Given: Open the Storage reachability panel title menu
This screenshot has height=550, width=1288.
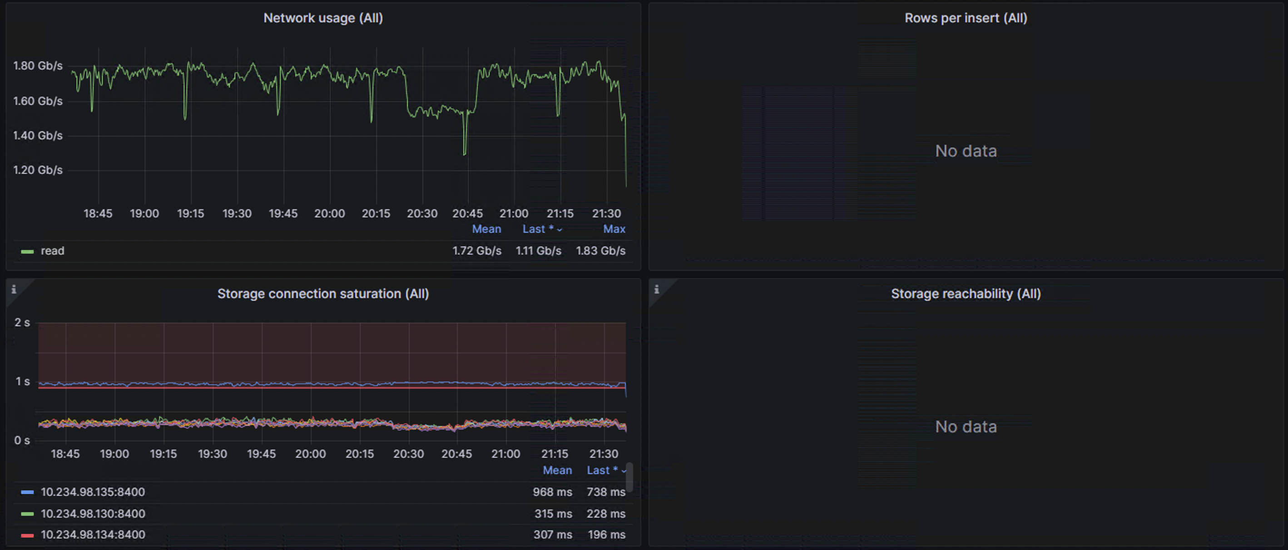Looking at the screenshot, I should coord(966,294).
